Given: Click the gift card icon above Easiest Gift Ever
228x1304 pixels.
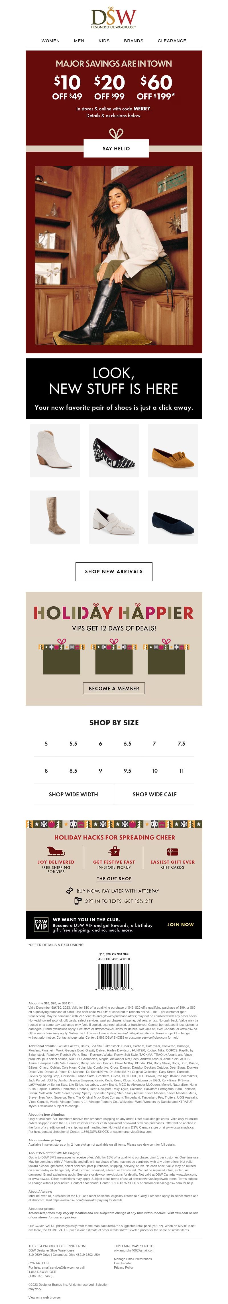Looking at the screenshot, I should 172,851.
